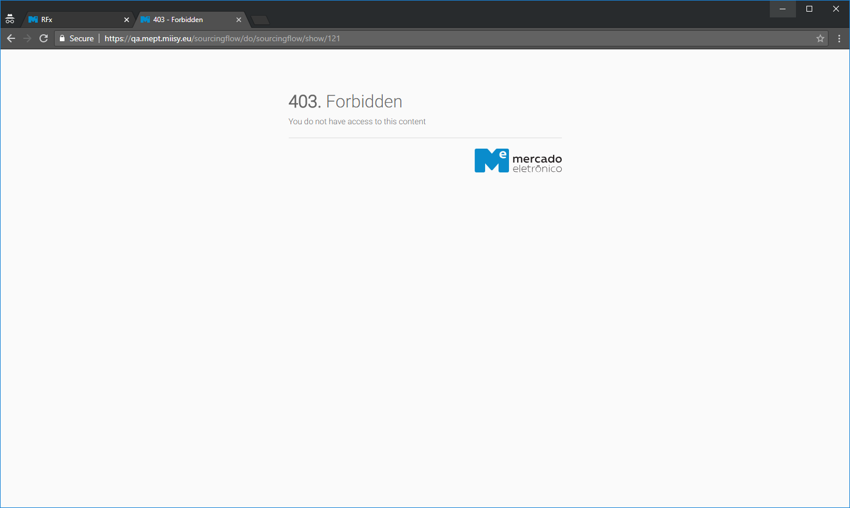Viewport: 850px width, 508px height.
Task: Reload the current page
Action: [44, 38]
